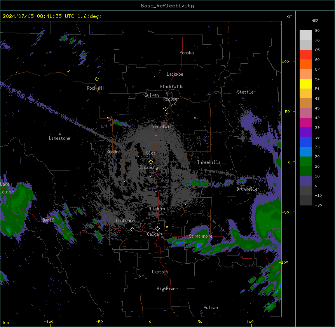This screenshot has width=335, height=327.
Task: Select the blue 33-36 dBZ legend swatch
Action: 305,142
